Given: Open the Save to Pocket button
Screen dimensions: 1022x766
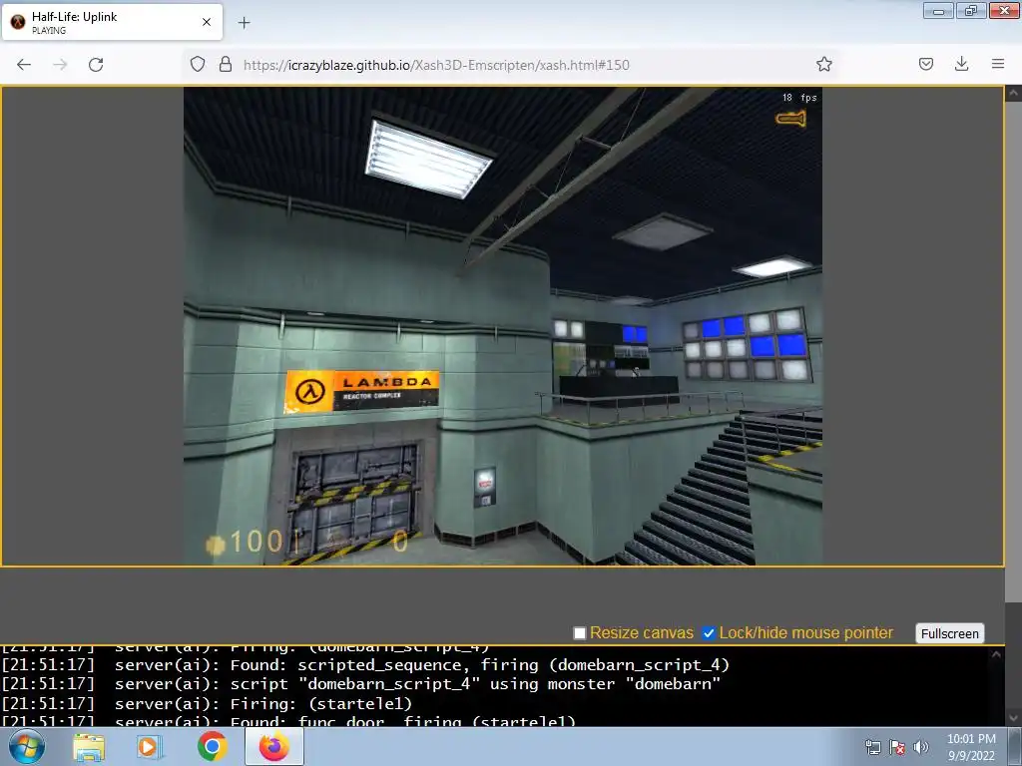Looking at the screenshot, I should click(925, 64).
